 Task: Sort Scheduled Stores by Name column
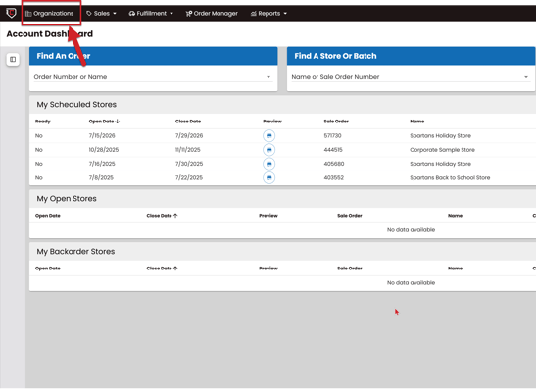[x=417, y=122]
